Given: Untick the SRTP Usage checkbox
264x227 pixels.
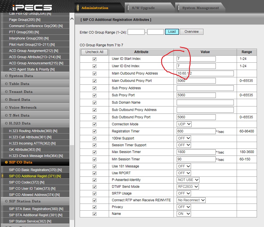Looking at the screenshot, I should point(94,194).
